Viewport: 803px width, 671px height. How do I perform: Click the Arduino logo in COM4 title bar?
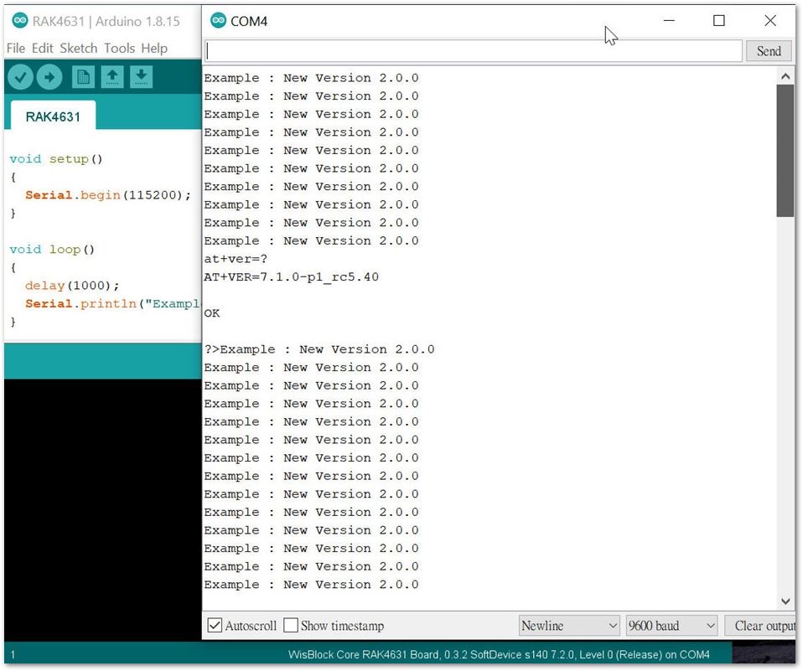pyautogui.click(x=218, y=20)
